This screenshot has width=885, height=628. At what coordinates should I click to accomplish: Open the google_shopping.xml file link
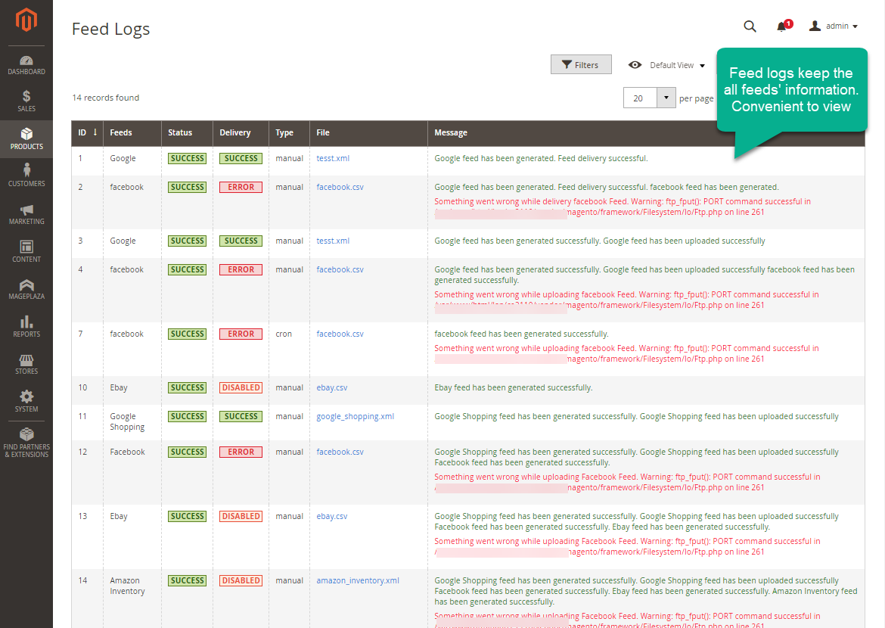tap(355, 416)
